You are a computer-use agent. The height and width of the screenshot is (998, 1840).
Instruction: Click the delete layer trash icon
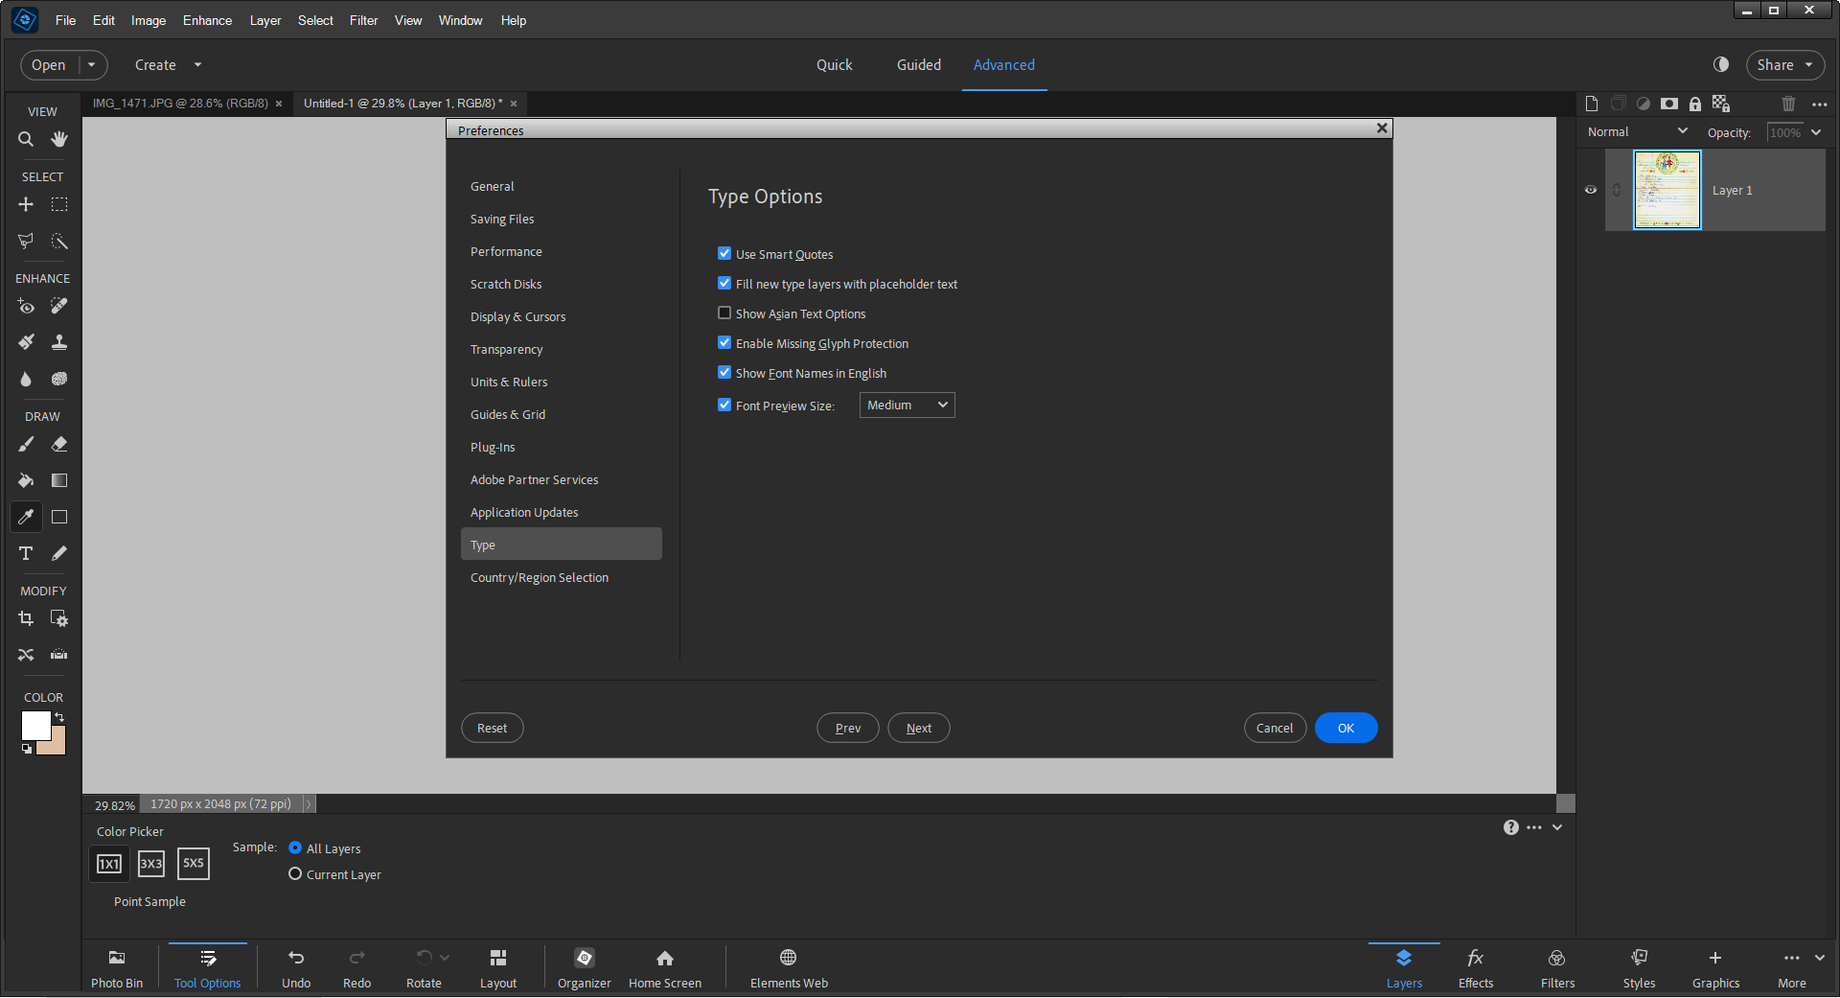pyautogui.click(x=1786, y=104)
